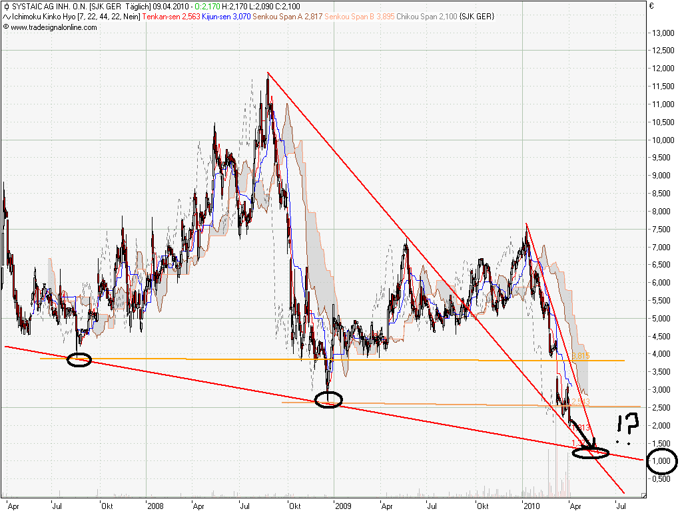
Task: Click the 10,500 price axis label
Action: click(x=663, y=122)
